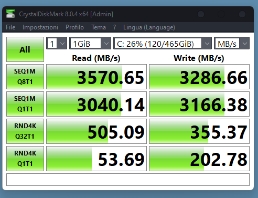The width and height of the screenshot is (258, 198).
Task: Click the 355.37 write result
Action: click(x=199, y=131)
